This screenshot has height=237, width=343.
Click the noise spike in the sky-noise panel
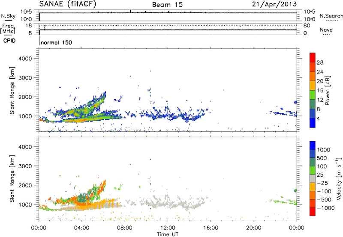coord(130,12)
